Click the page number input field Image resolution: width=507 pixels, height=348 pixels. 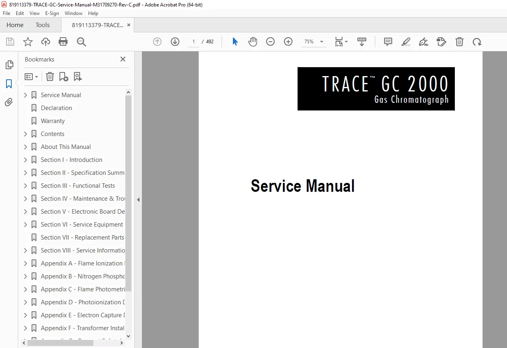pyautogui.click(x=193, y=42)
